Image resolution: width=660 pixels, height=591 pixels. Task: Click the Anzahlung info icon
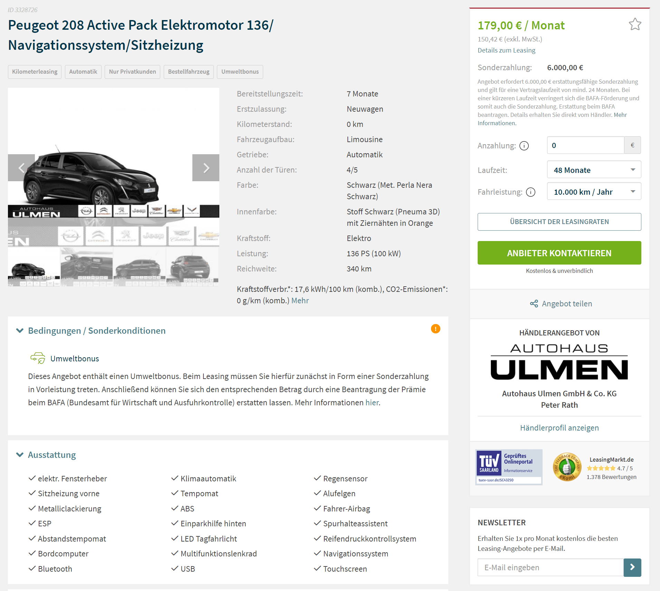pyautogui.click(x=524, y=146)
